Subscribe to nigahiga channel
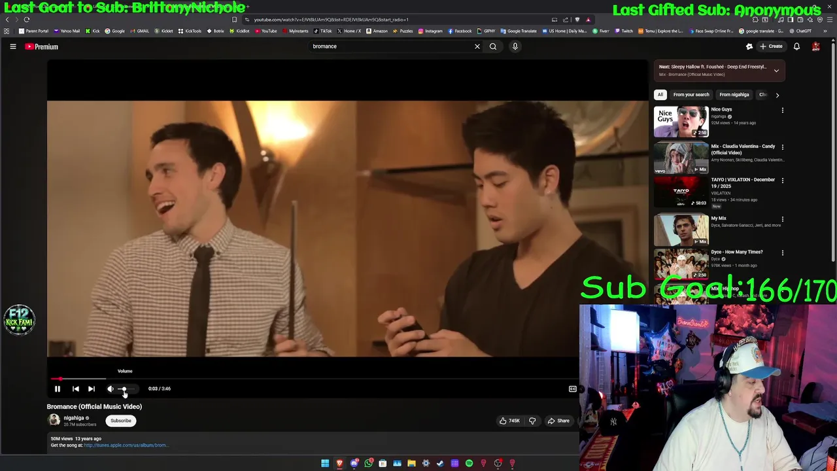 tap(121, 421)
